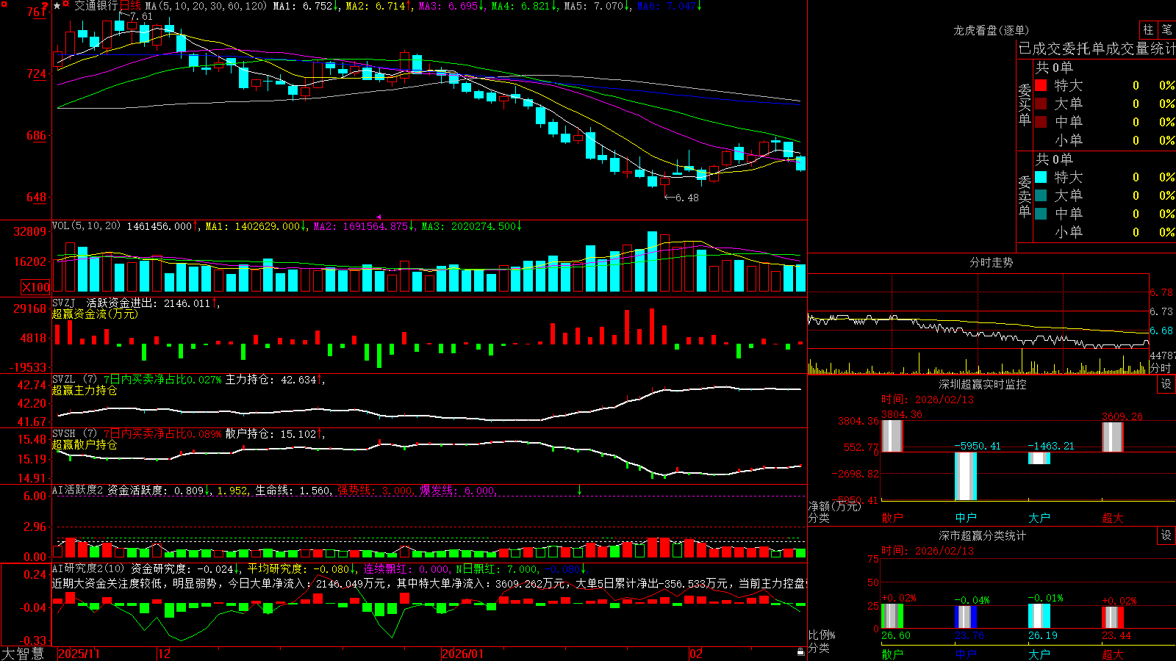Click the 散户 ratio bar labeled 26.60
Screen dimensions: 1176x661
892,616
